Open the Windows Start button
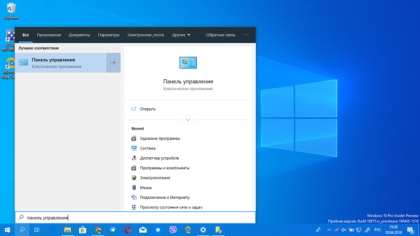The image size is (420, 236). 7,230
